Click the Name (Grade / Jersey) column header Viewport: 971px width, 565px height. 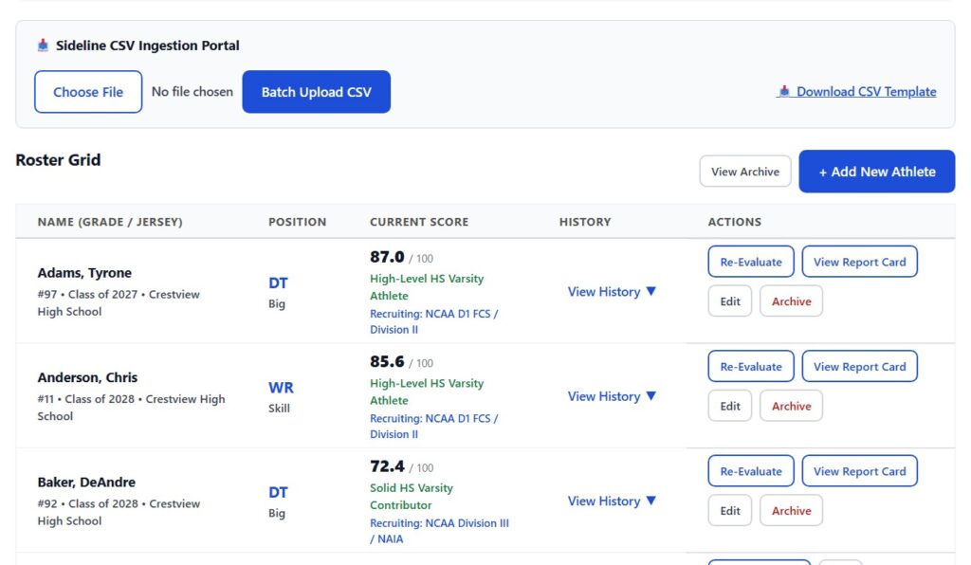coord(110,222)
